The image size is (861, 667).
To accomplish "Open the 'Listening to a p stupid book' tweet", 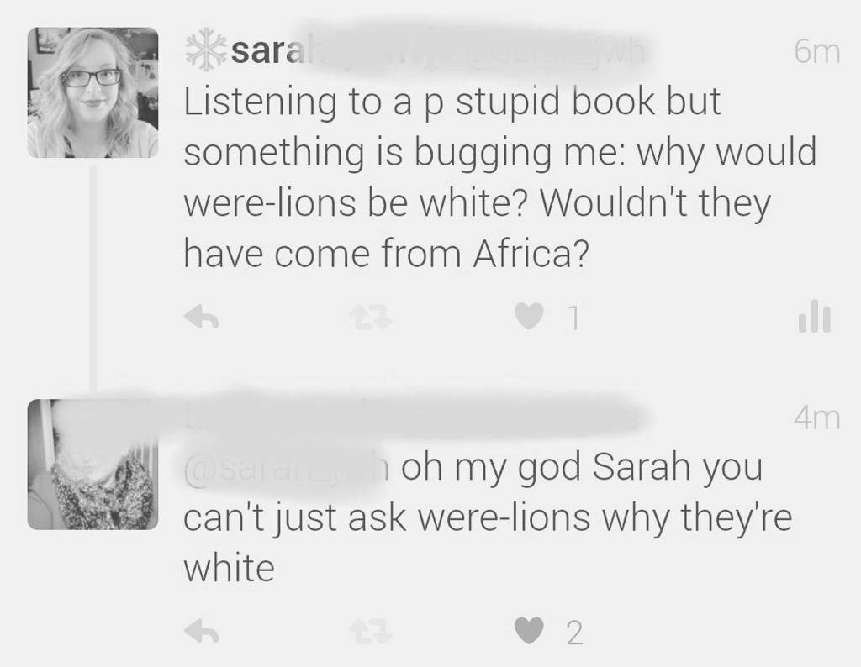I will point(499,177).
